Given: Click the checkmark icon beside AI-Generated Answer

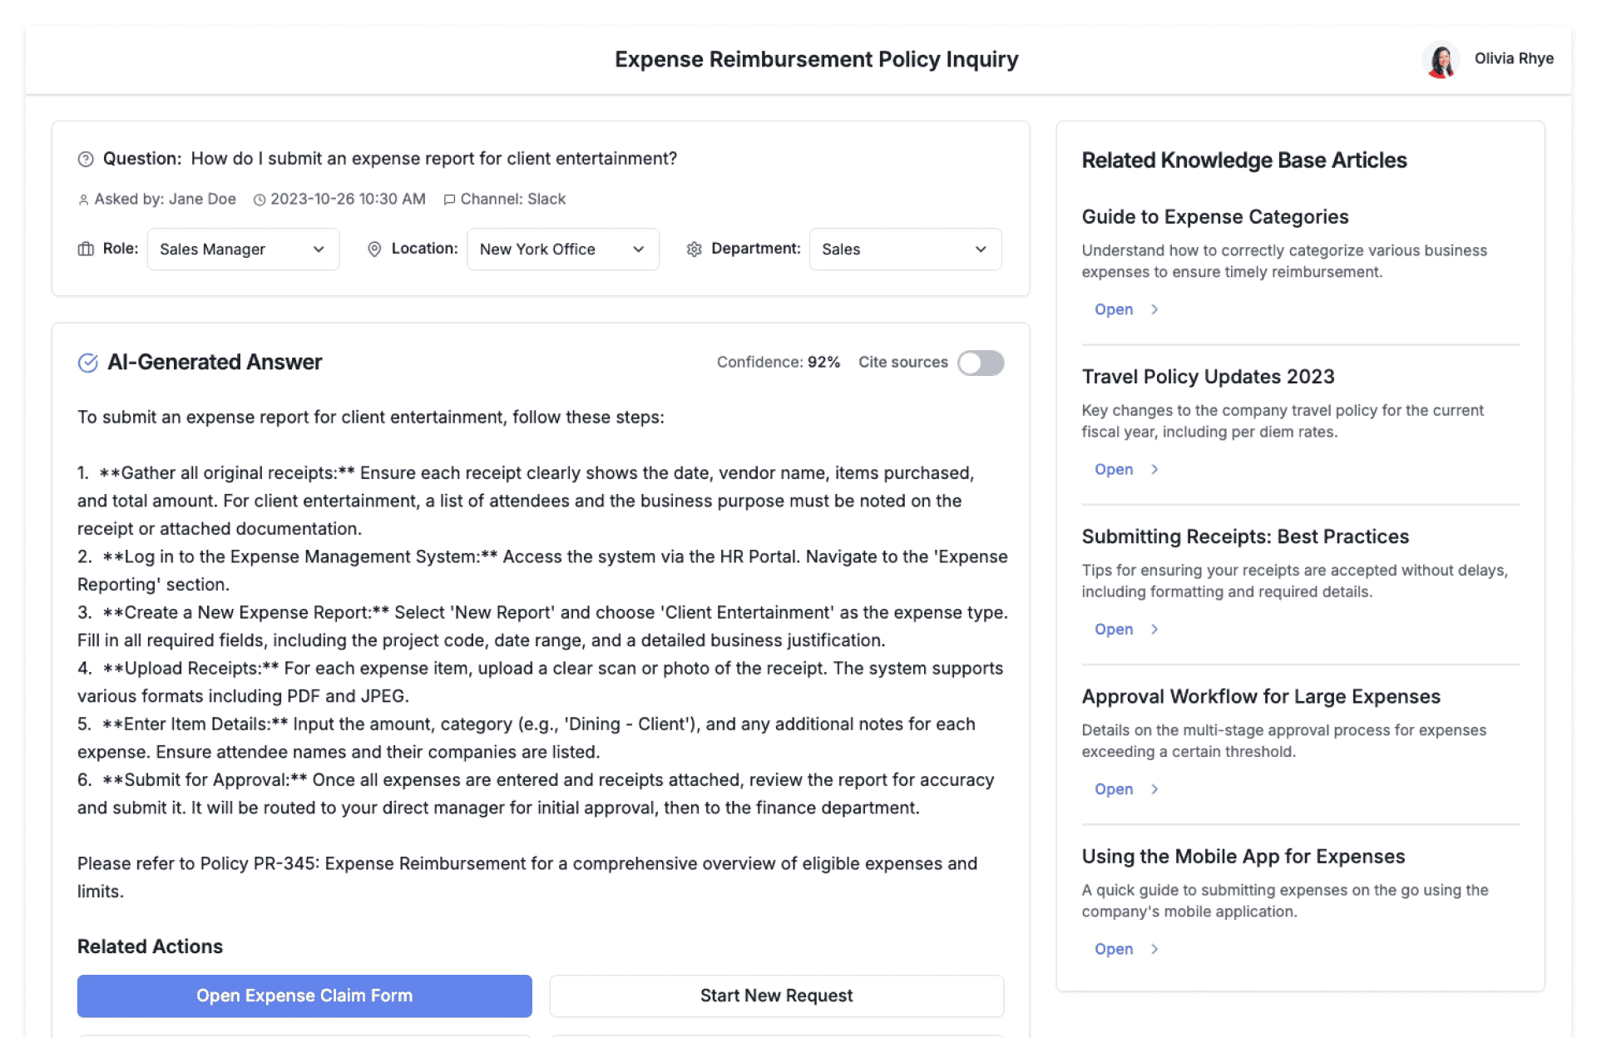Looking at the screenshot, I should (x=87, y=363).
